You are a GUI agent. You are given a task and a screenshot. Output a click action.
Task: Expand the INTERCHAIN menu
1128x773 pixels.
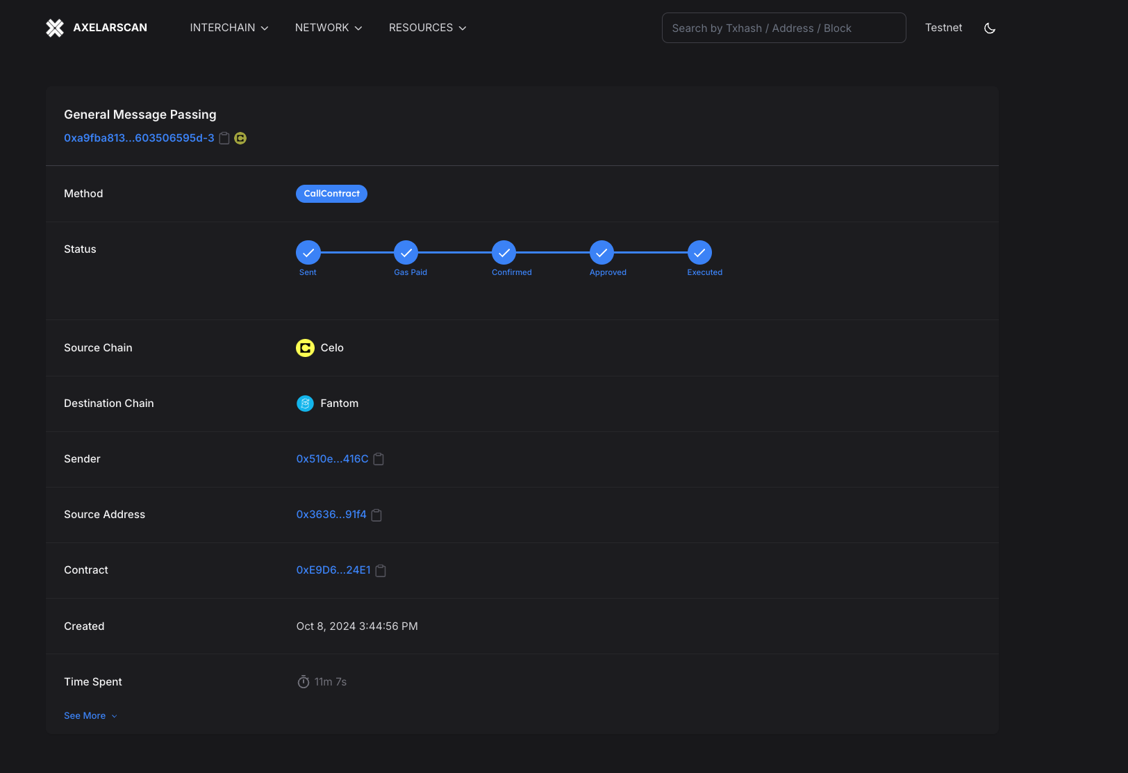click(x=229, y=28)
